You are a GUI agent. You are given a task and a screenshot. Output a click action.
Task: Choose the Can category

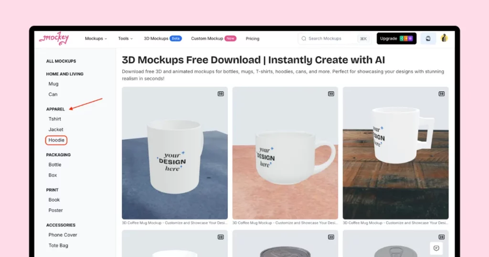tap(53, 94)
